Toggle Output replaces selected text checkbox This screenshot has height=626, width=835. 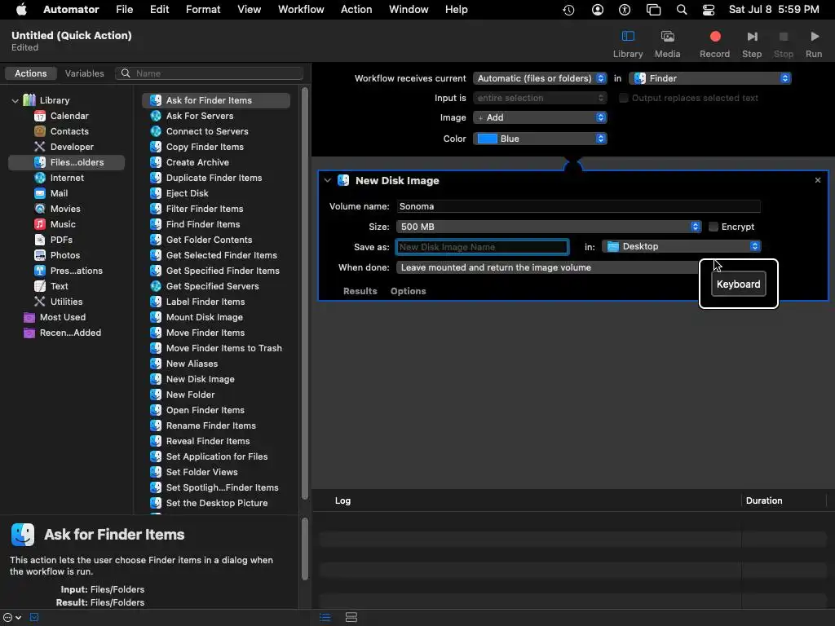click(623, 98)
